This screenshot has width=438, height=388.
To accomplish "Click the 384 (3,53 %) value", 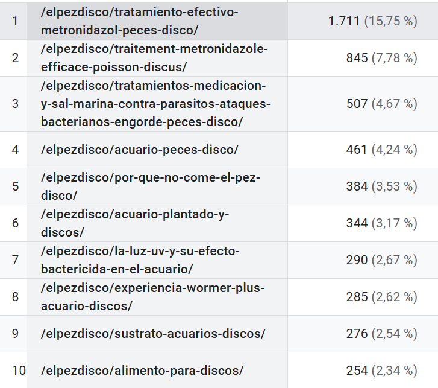I will point(381,186).
